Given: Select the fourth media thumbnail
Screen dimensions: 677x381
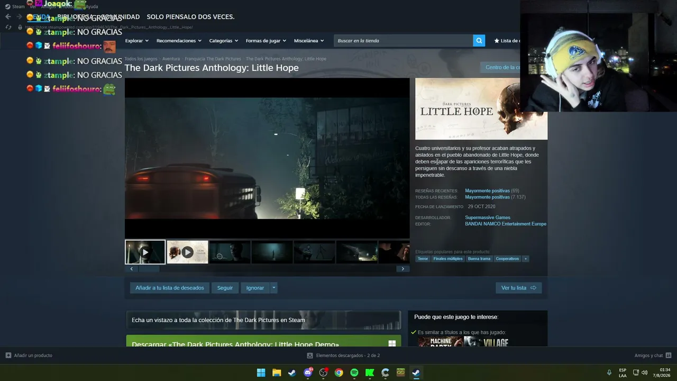Looking at the screenshot, I should point(272,252).
